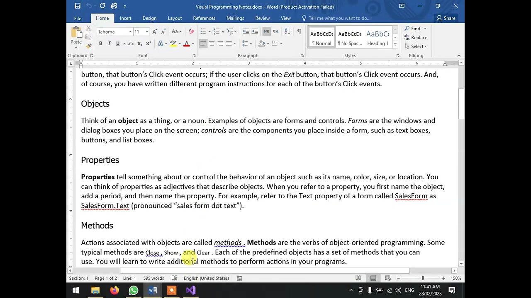Screen dimensions: 531x298
Task: Open Visual Studio from the taskbar
Action: (x=191, y=291)
